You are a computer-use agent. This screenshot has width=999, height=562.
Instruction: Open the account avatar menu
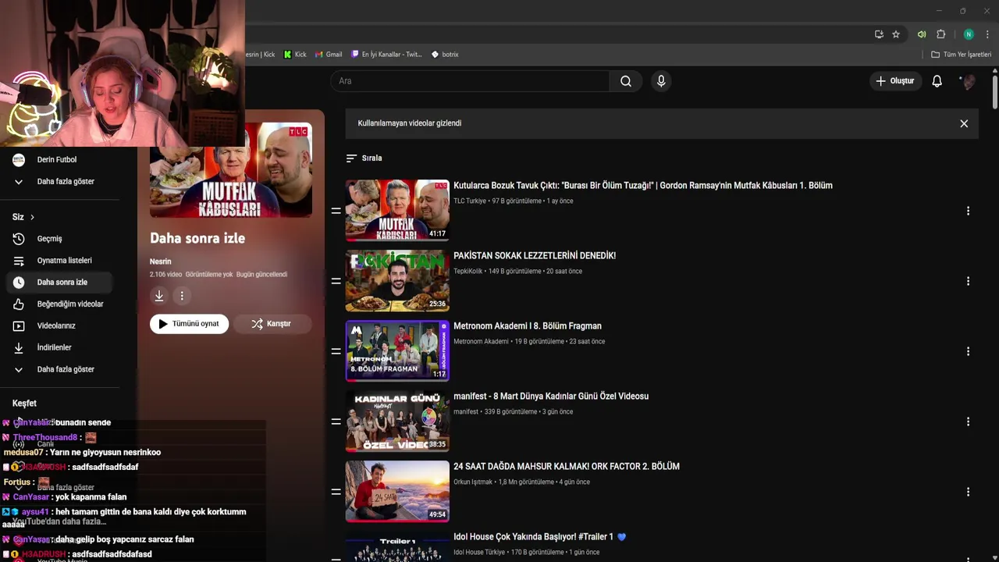click(968, 81)
